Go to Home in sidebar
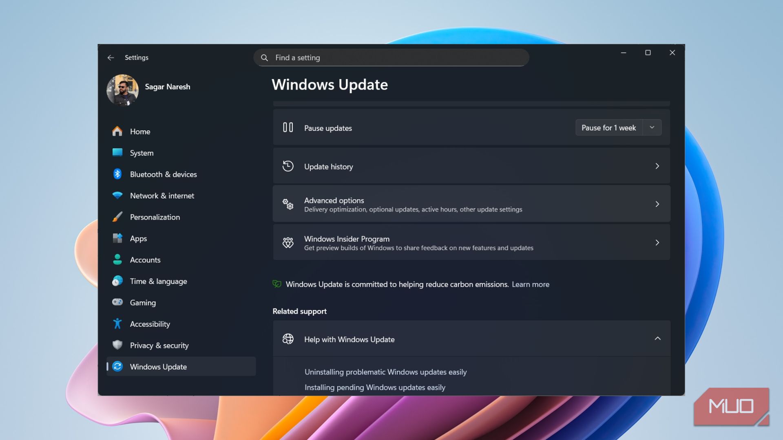This screenshot has width=783, height=440. (x=181, y=132)
